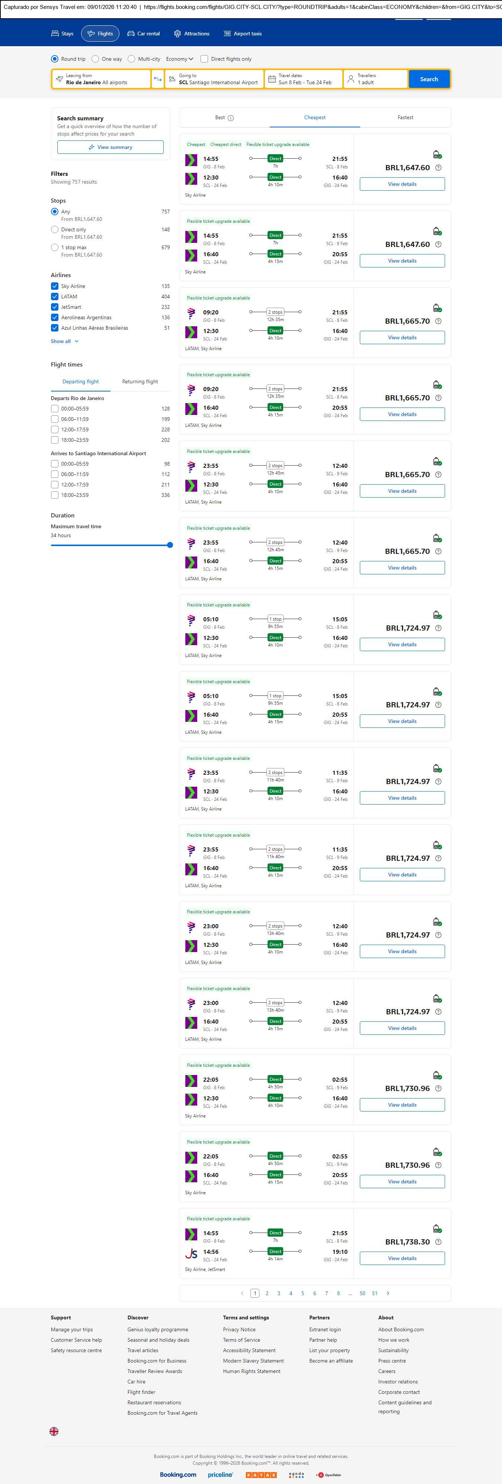Uncheck the LATAM airline filter
This screenshot has height=1484, width=502.
55,297
